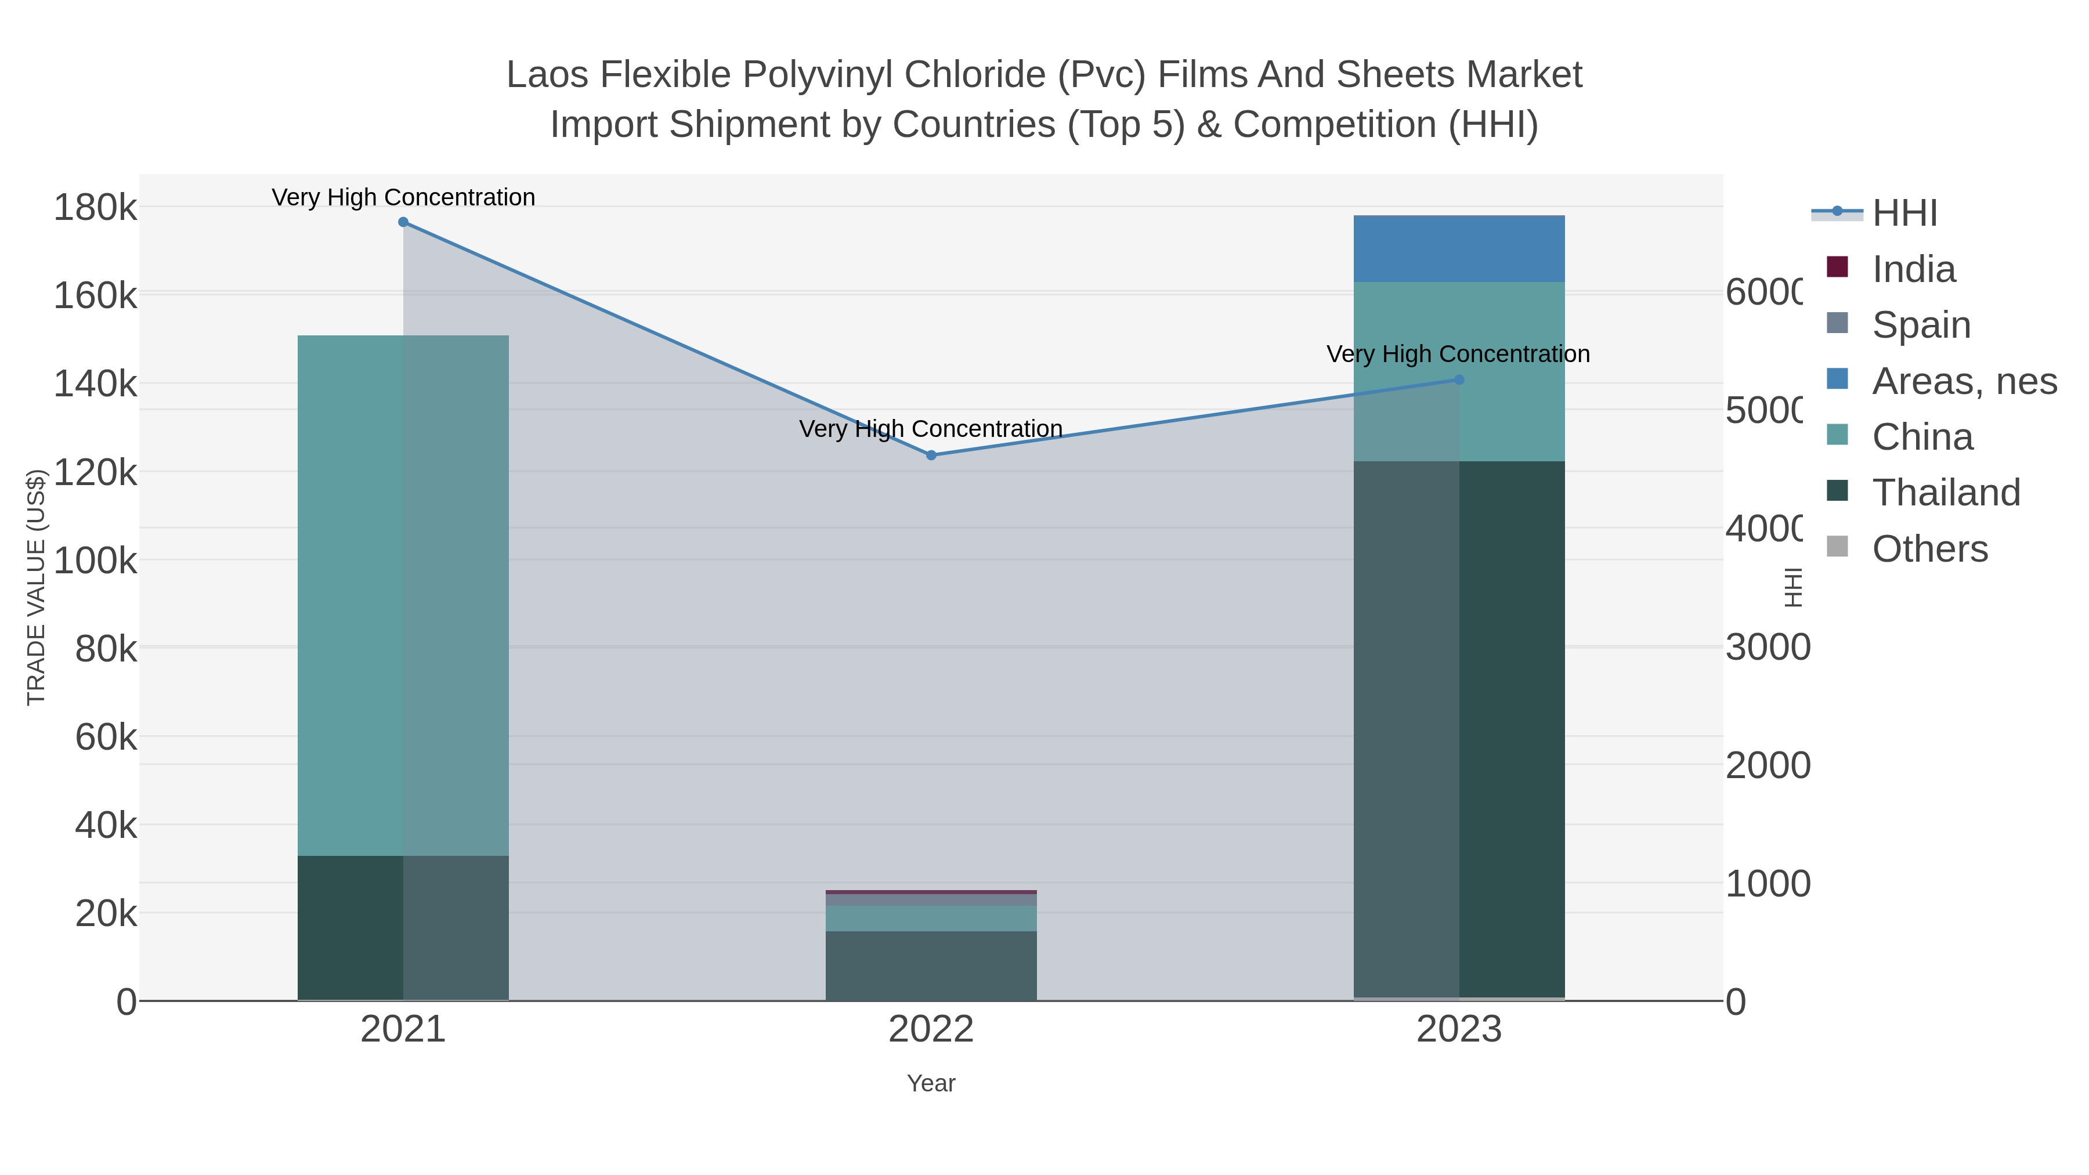This screenshot has height=1175, width=2089.
Task: Select the Thailand bar segment for 2023
Action: [1459, 729]
